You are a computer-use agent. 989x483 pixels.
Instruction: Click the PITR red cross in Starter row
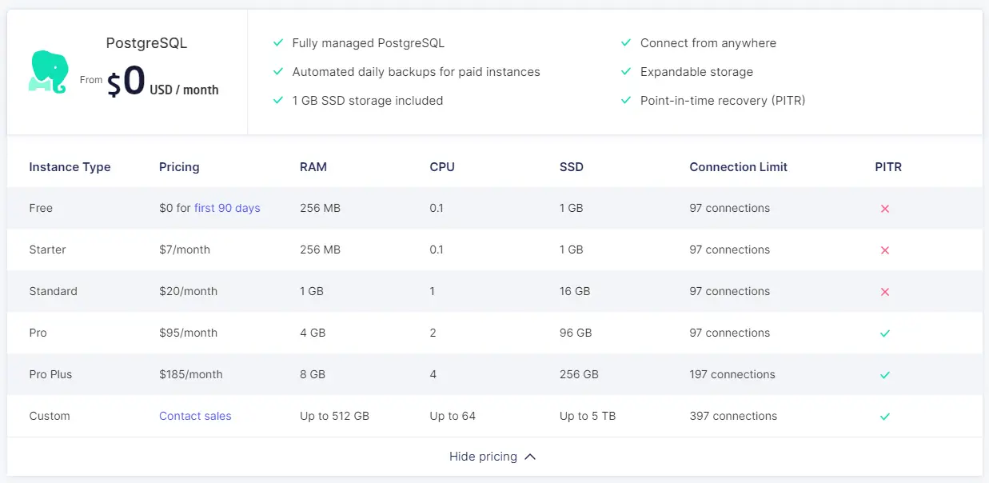(884, 250)
